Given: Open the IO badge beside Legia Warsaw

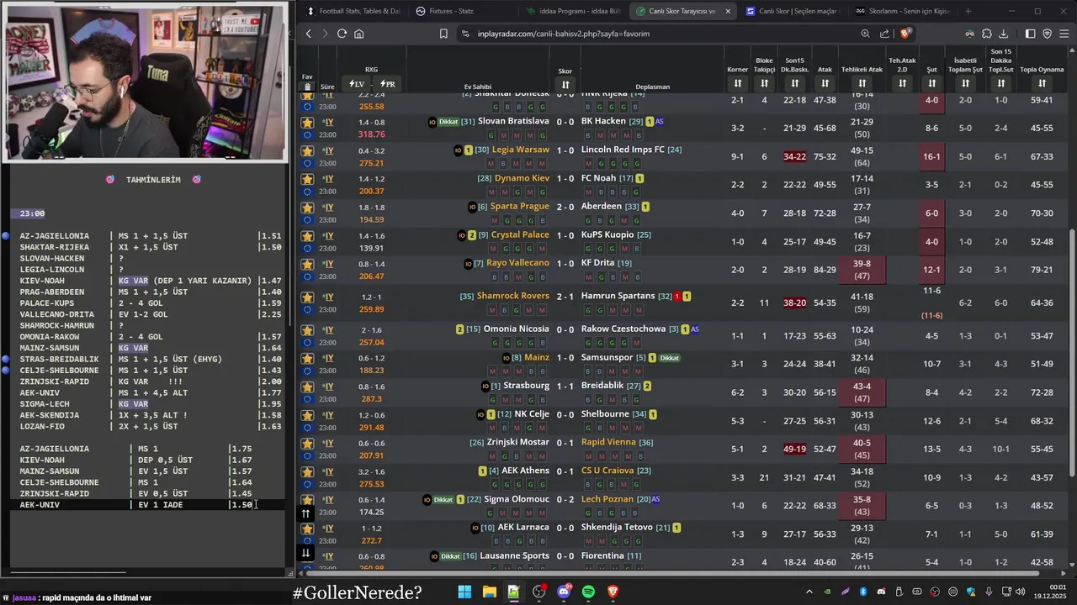Looking at the screenshot, I should pyautogui.click(x=459, y=150).
